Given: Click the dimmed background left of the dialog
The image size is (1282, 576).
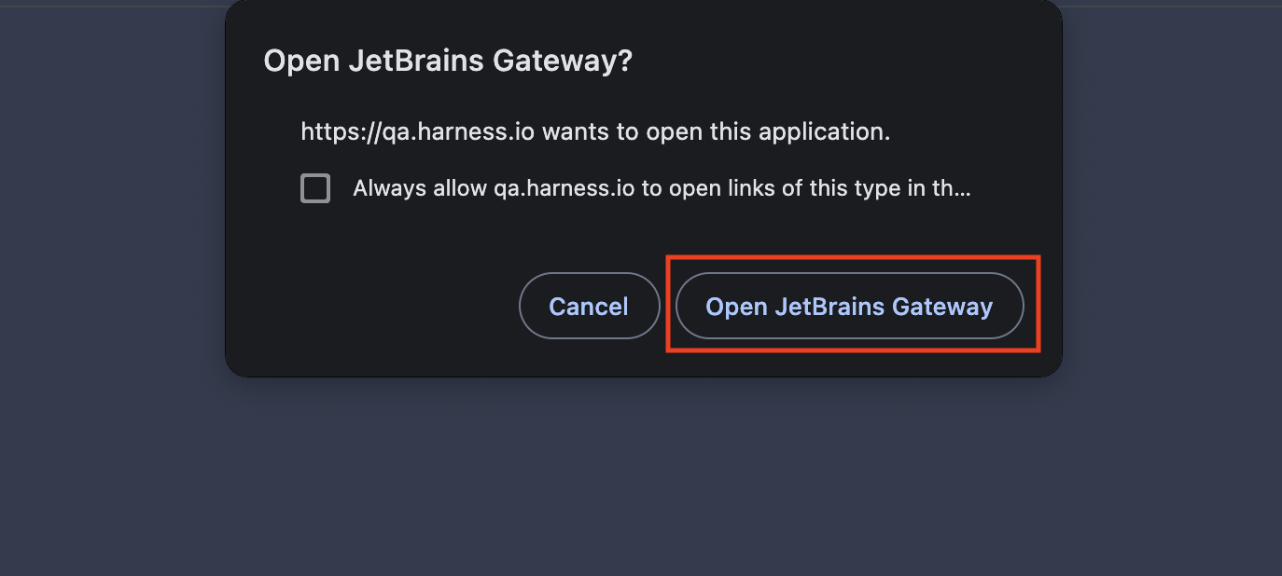Looking at the screenshot, I should point(112,233).
